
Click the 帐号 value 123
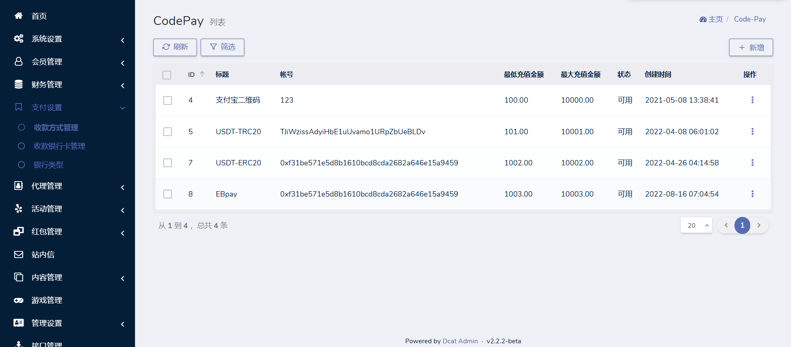[287, 100]
